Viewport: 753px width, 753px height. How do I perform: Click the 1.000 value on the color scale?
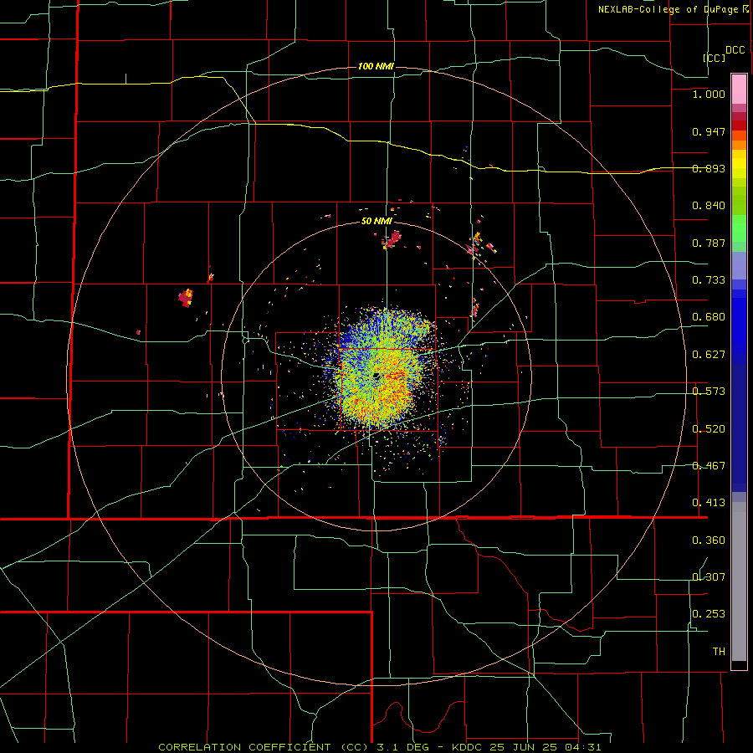tap(709, 94)
